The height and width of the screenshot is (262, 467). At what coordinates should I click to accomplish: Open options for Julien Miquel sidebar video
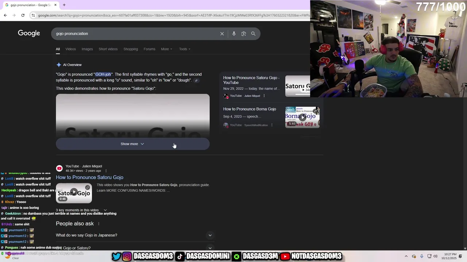(264, 96)
